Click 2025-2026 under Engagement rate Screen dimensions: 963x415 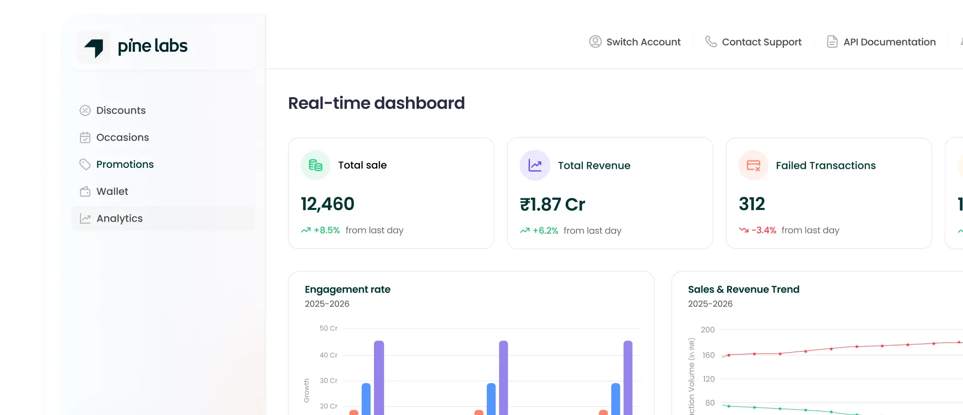coord(327,304)
